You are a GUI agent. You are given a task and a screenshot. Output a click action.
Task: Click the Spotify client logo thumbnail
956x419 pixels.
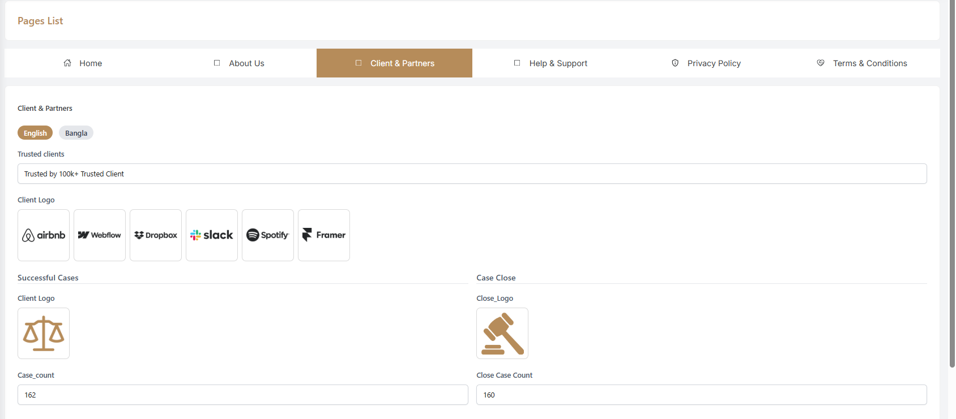pyautogui.click(x=268, y=235)
